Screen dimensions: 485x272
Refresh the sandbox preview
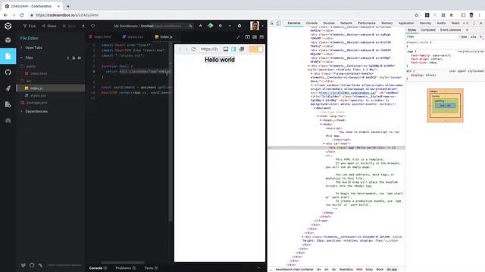193,49
